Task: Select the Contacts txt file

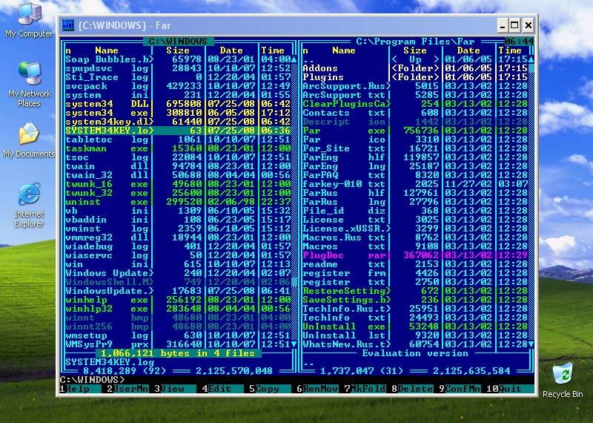Action: point(415,113)
